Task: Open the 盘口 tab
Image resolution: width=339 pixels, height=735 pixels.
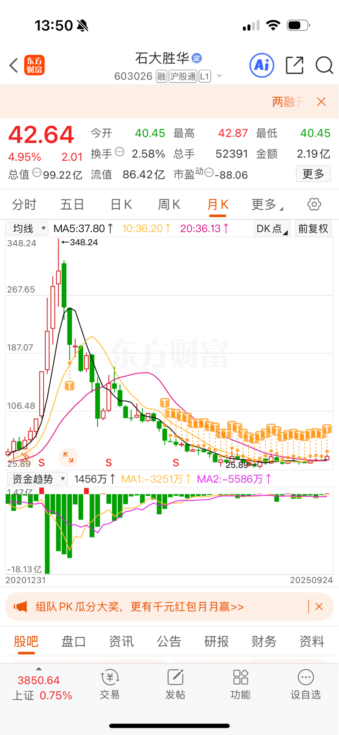Action: [74, 641]
